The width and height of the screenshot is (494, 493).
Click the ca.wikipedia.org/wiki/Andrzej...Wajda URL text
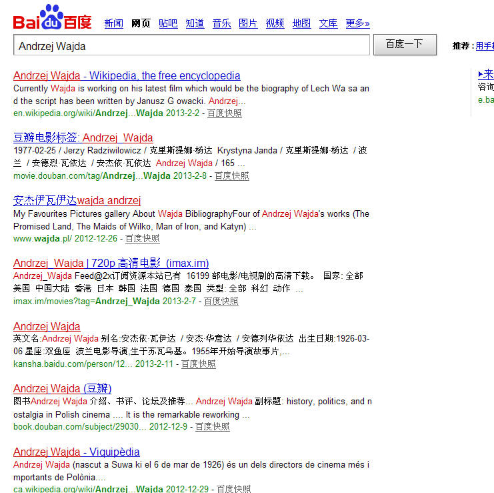tap(88, 489)
